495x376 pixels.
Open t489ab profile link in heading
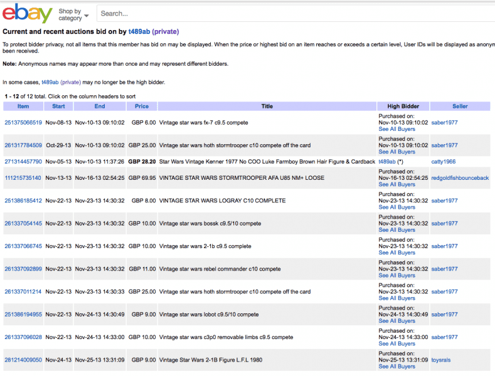138,31
